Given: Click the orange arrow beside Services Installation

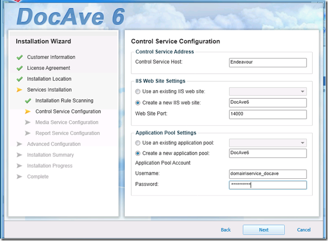Looking at the screenshot, I should [19, 90].
